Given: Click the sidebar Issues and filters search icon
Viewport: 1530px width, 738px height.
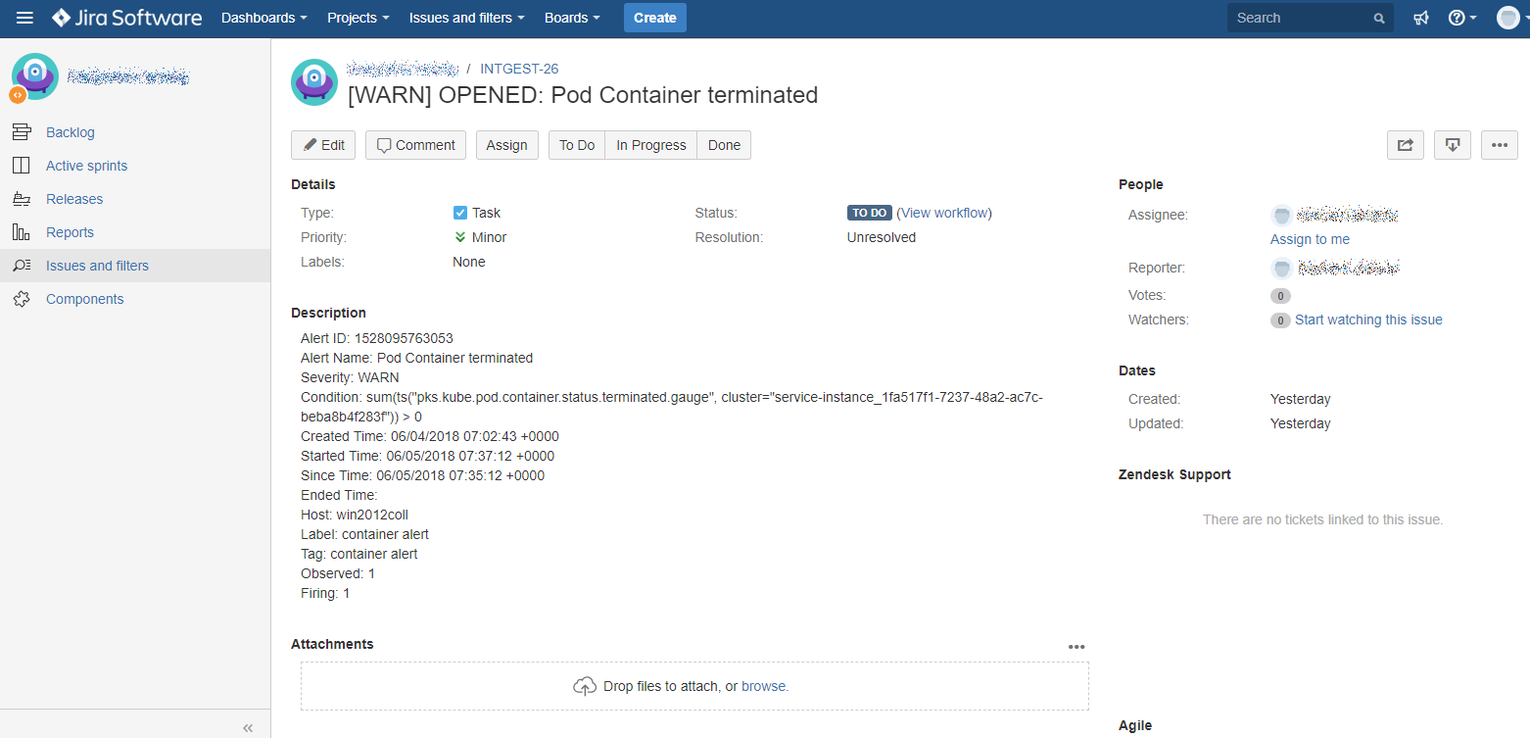Looking at the screenshot, I should pyautogui.click(x=21, y=266).
